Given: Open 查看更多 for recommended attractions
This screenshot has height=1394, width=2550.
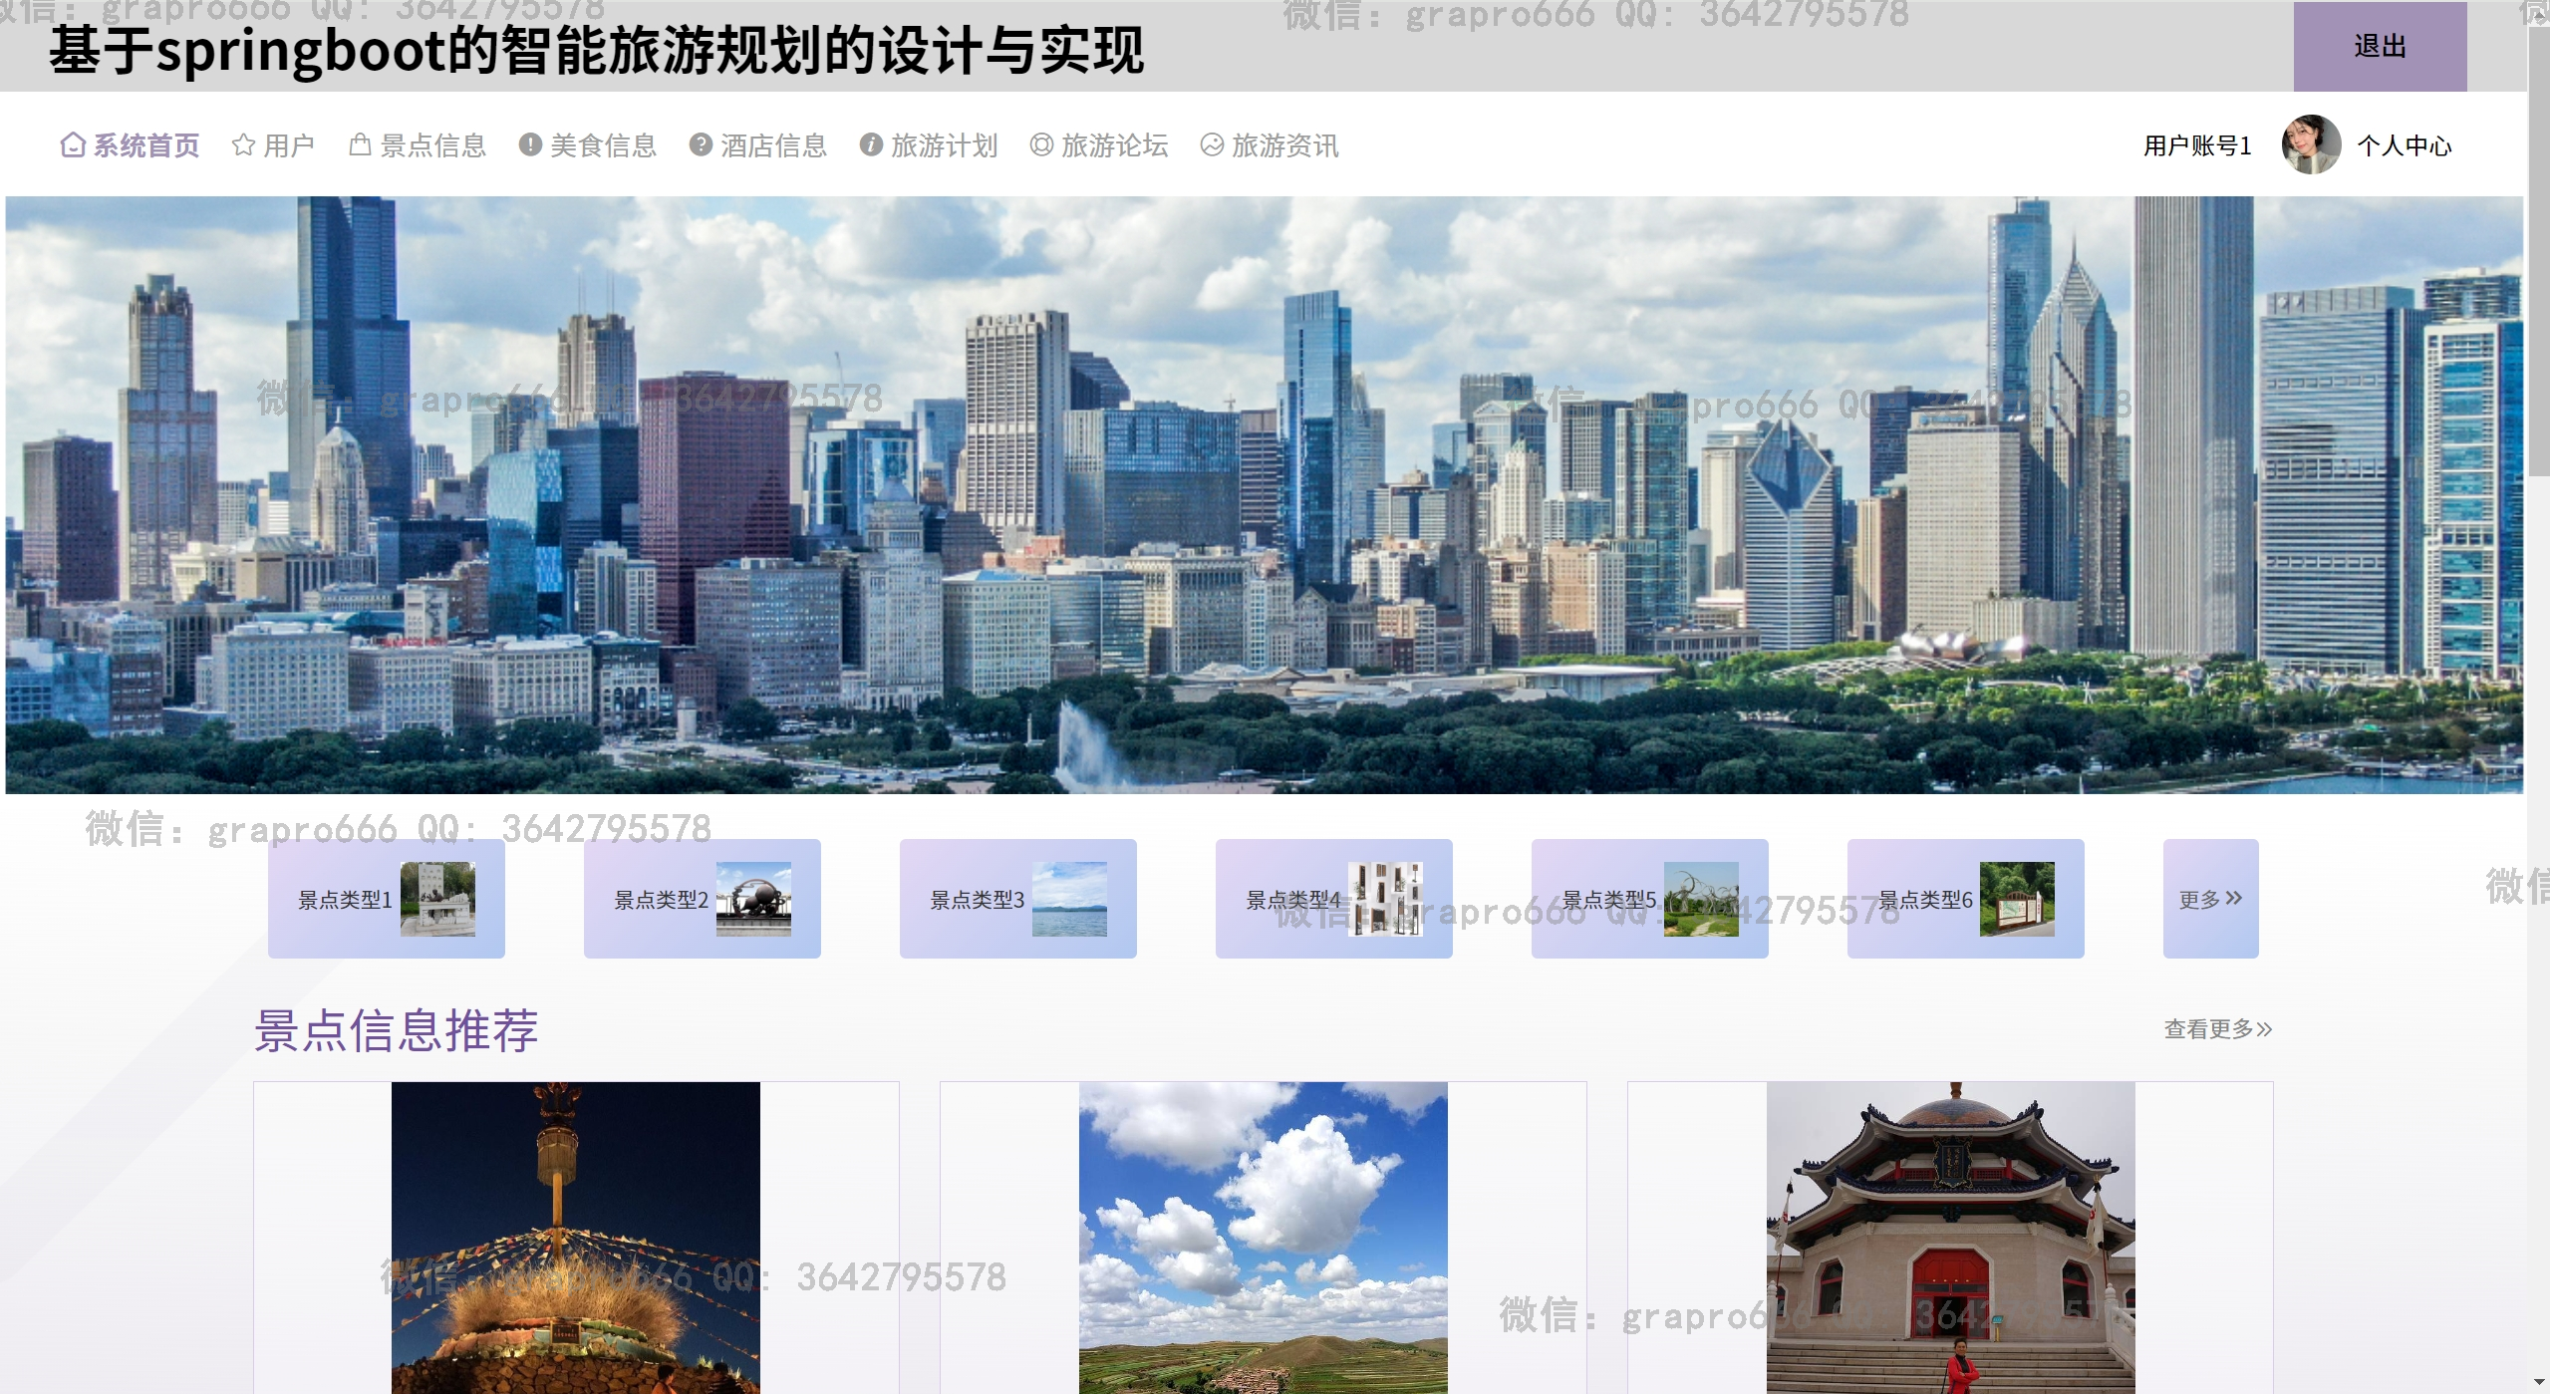Looking at the screenshot, I should click(x=2217, y=1029).
